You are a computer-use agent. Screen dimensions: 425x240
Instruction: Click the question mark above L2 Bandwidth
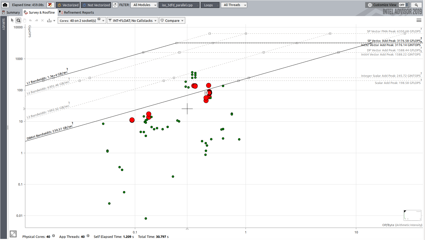click(x=69, y=79)
